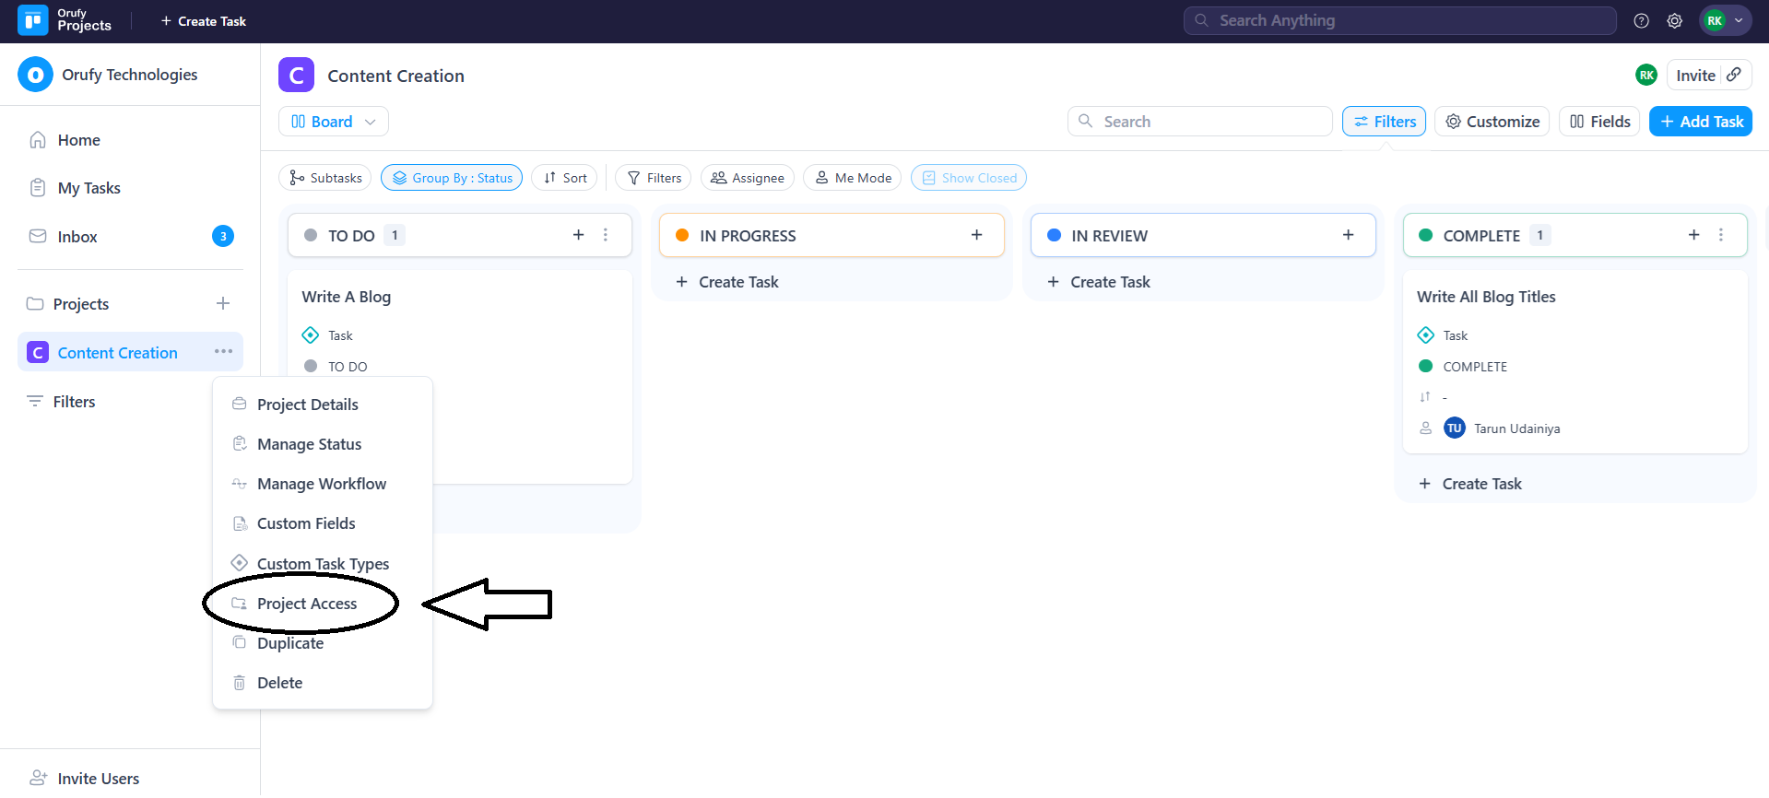Image resolution: width=1769 pixels, height=798 pixels.
Task: Open Filters in the sidebar
Action: [61, 402]
